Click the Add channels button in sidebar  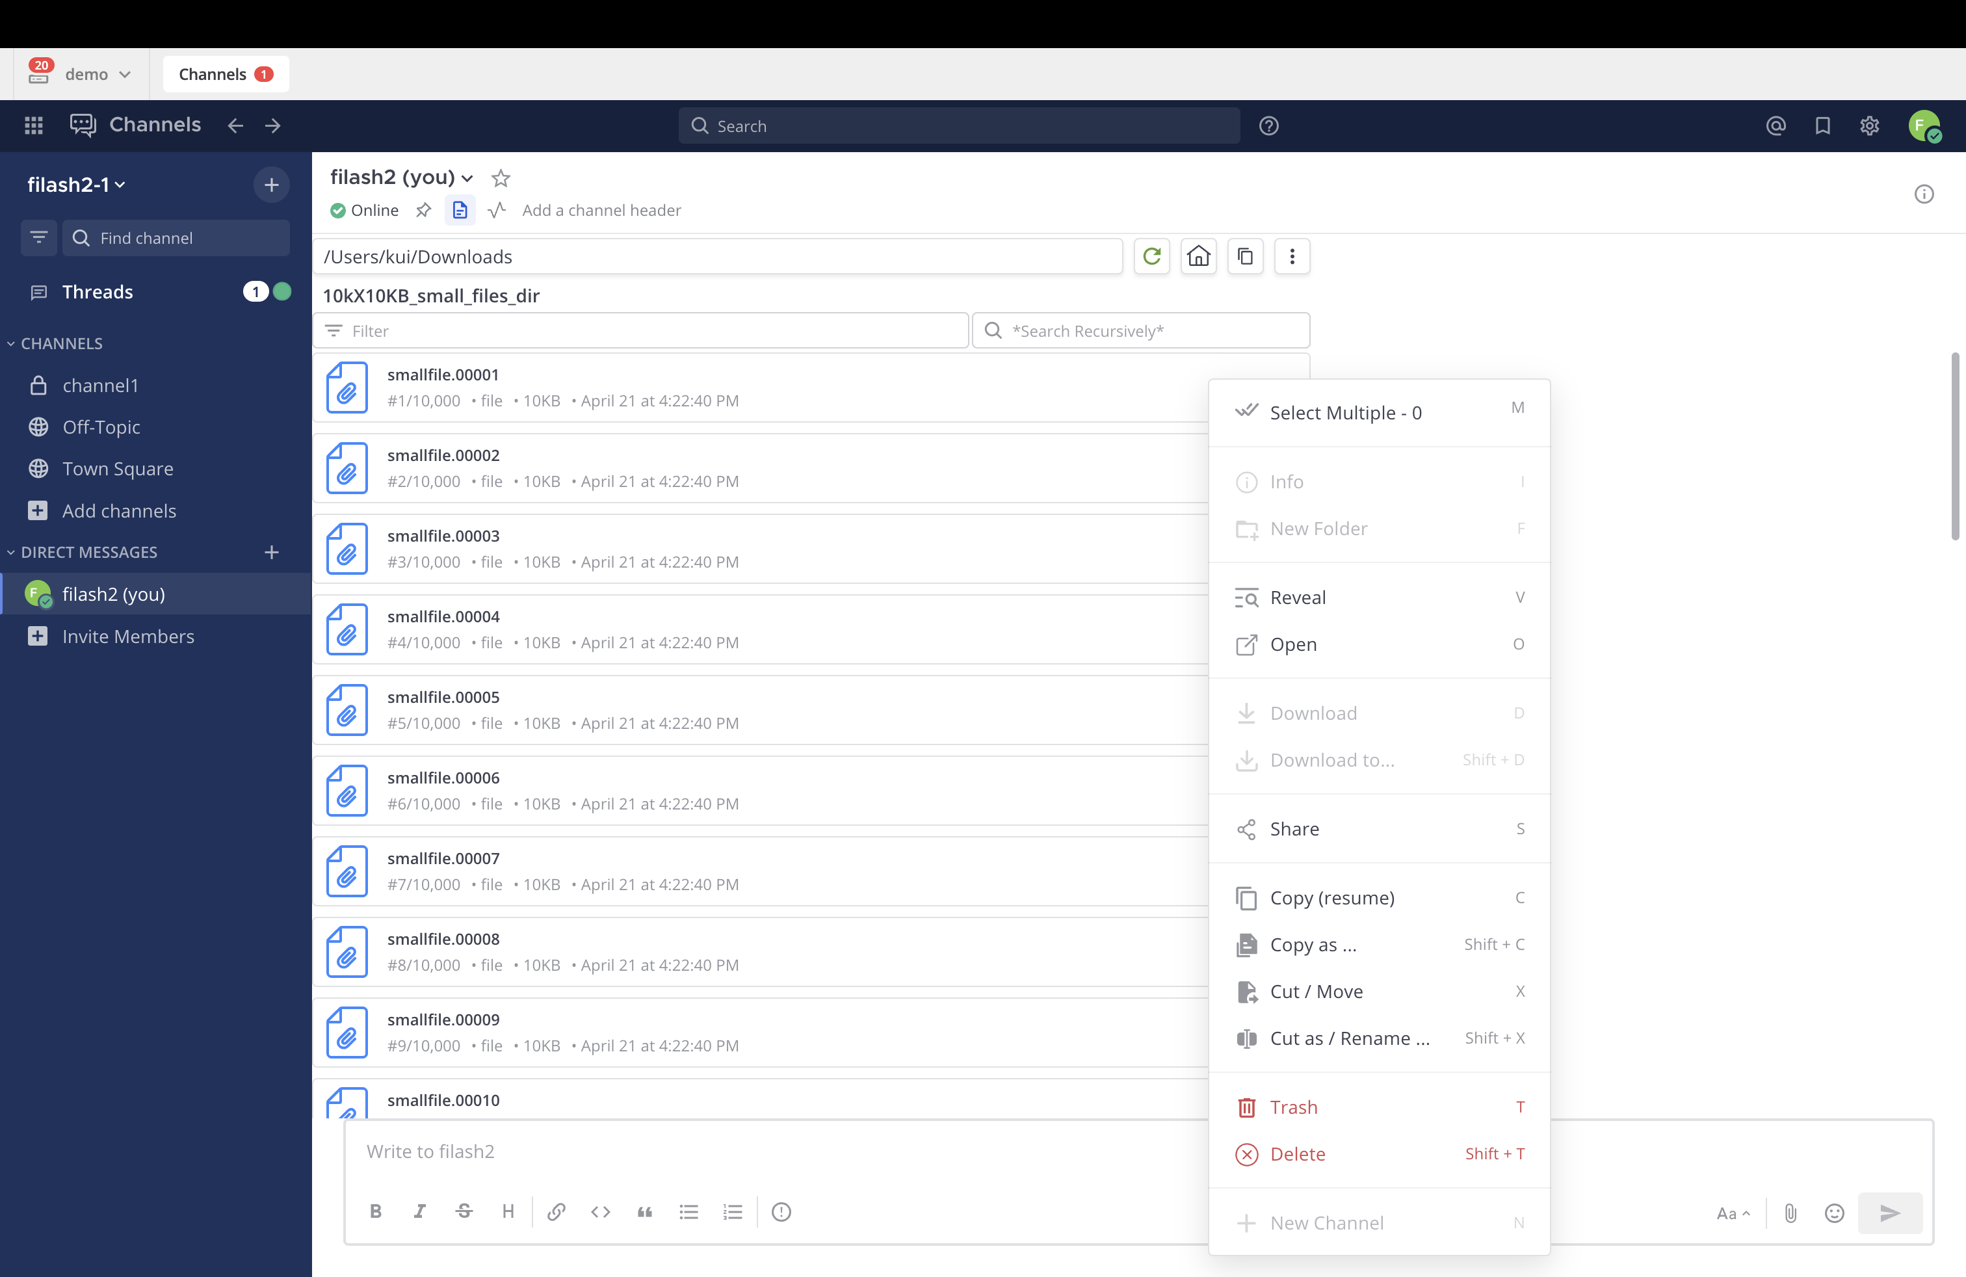pos(119,510)
